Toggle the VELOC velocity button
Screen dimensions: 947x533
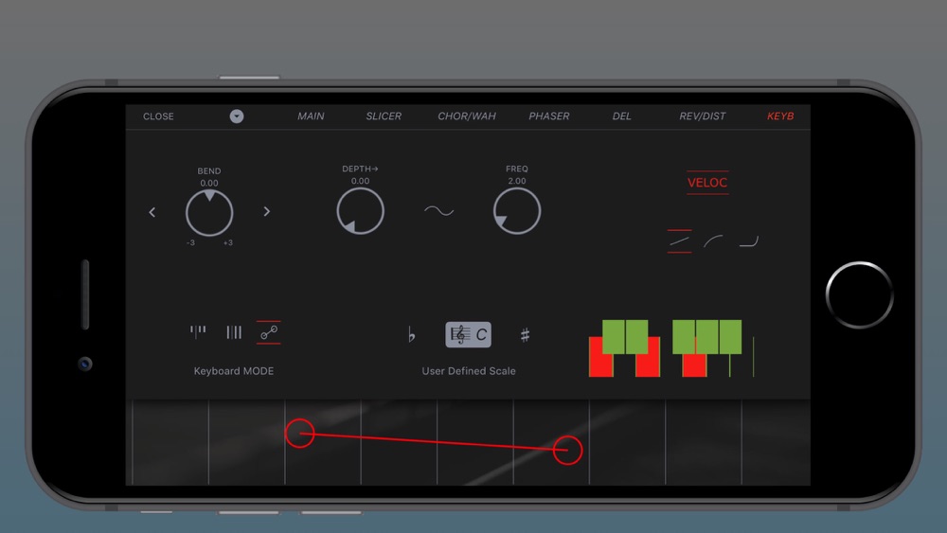click(x=707, y=183)
